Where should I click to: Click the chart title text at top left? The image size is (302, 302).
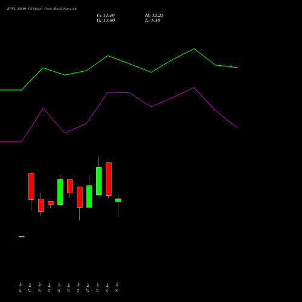point(42,9)
